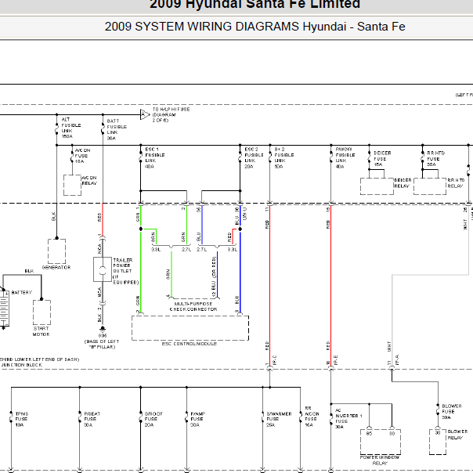The image size is (473, 473).
Task: Click the I/P-A connector label
Action: pyautogui.click(x=397, y=360)
